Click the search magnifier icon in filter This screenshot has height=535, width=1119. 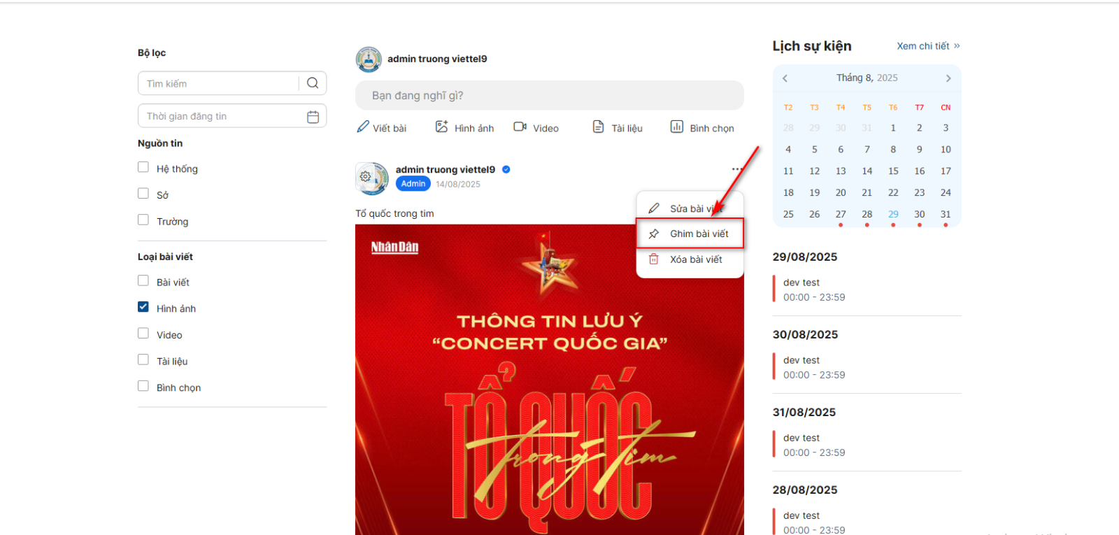[313, 83]
